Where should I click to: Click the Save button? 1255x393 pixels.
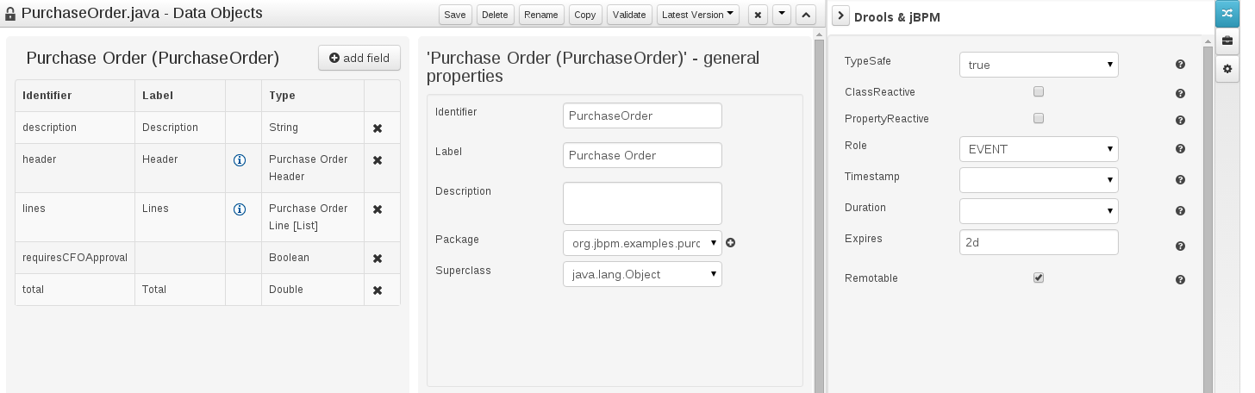[x=455, y=15]
